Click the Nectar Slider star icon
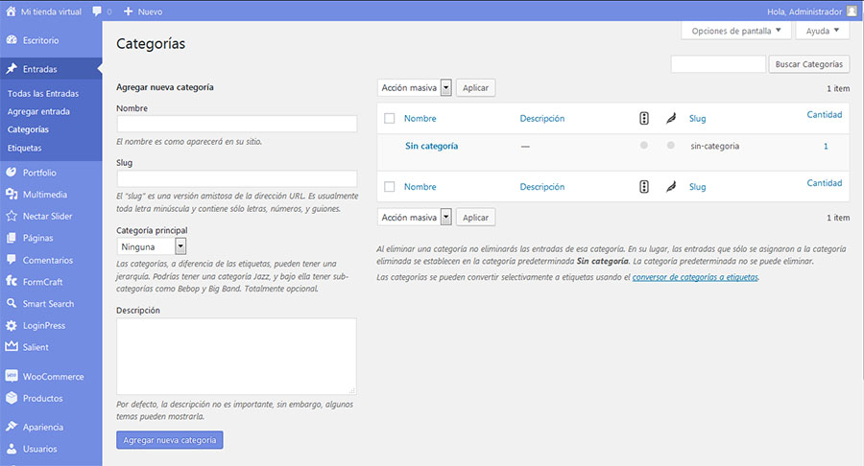This screenshot has width=864, height=466. pos(12,216)
